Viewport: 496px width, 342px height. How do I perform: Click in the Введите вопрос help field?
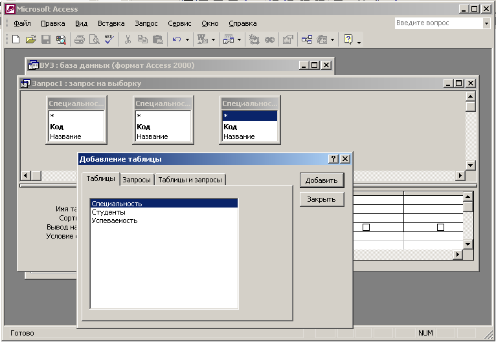(x=439, y=23)
